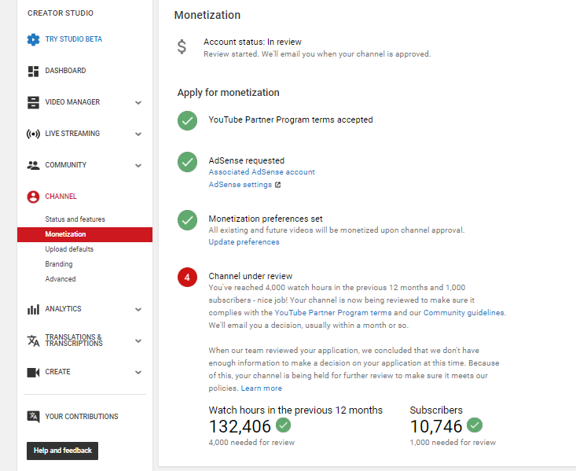Image resolution: width=576 pixels, height=471 pixels.
Task: Open Your Contributions menu label
Action: click(x=82, y=417)
